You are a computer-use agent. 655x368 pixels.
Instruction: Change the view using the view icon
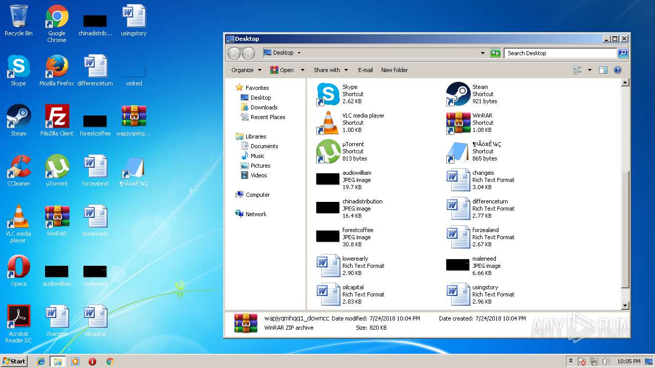(578, 70)
